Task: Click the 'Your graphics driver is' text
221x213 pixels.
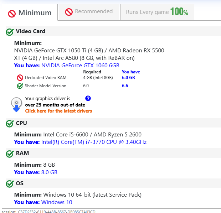Action: click(48, 98)
